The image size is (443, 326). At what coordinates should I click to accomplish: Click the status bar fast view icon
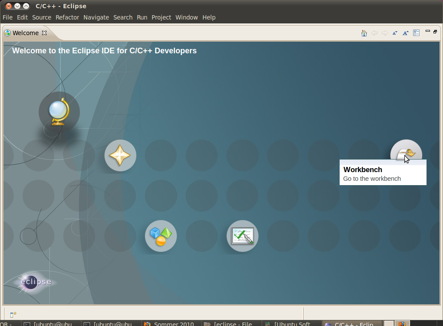click(13, 314)
